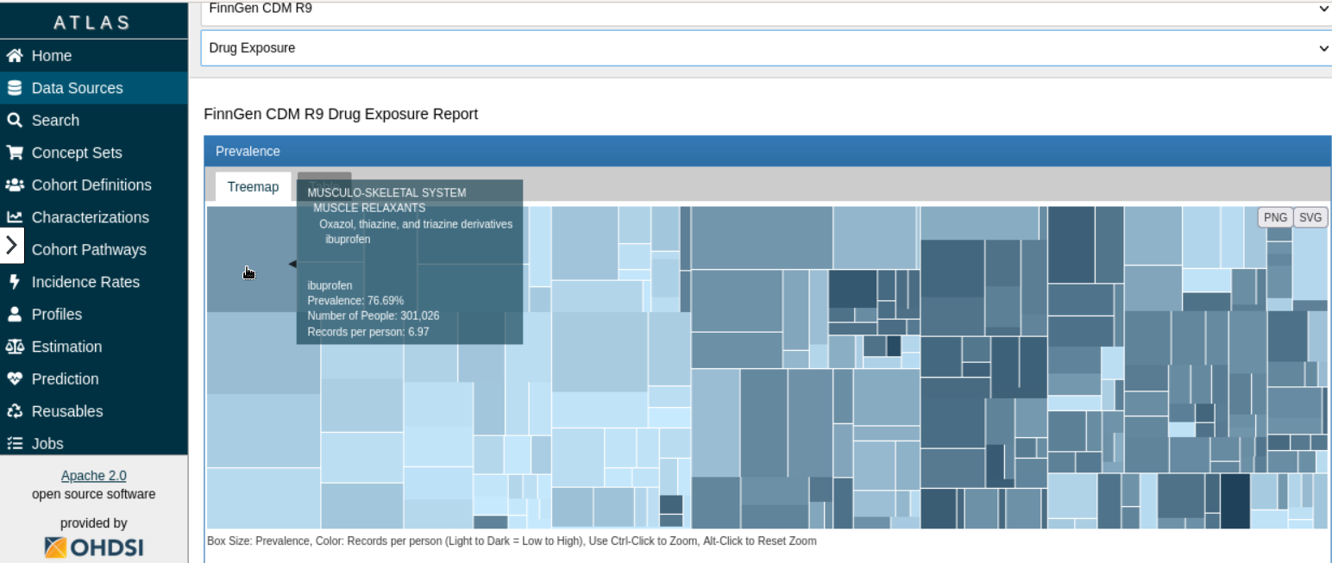Open Search via magnifier icon
Image resolution: width=1332 pixels, height=563 pixels.
14,121
